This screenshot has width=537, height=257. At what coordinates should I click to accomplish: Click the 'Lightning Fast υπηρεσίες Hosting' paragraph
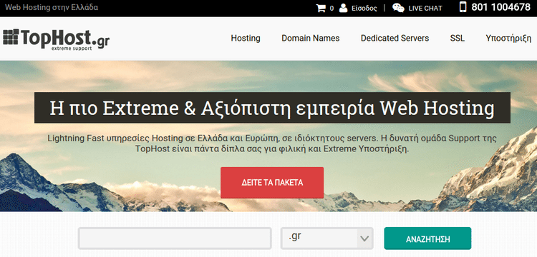[272, 144]
